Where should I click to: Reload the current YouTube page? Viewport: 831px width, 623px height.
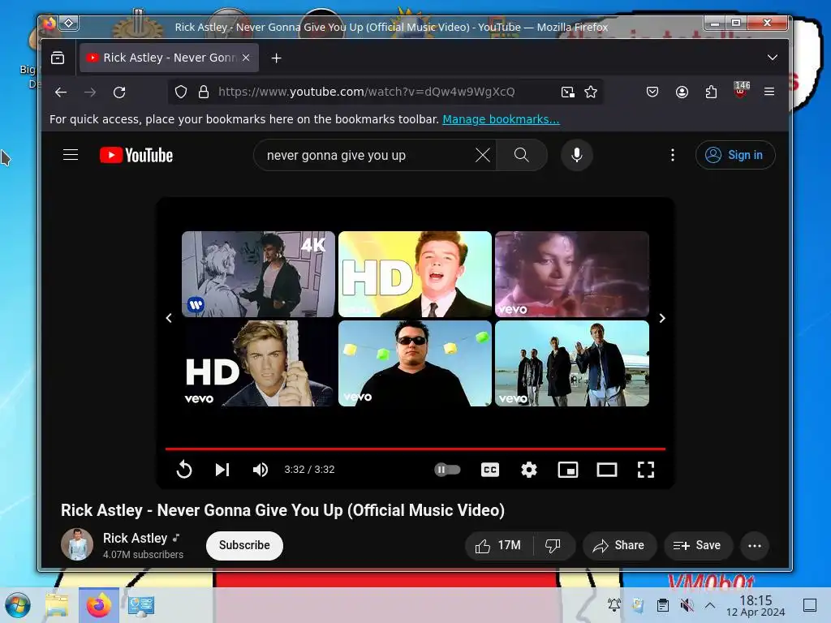119,92
